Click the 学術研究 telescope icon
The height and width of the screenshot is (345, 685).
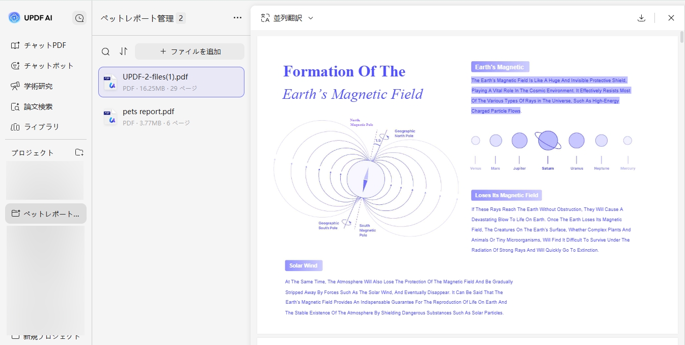click(15, 86)
